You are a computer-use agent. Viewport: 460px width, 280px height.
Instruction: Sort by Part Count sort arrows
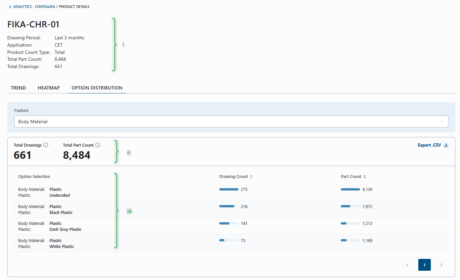pos(365,177)
